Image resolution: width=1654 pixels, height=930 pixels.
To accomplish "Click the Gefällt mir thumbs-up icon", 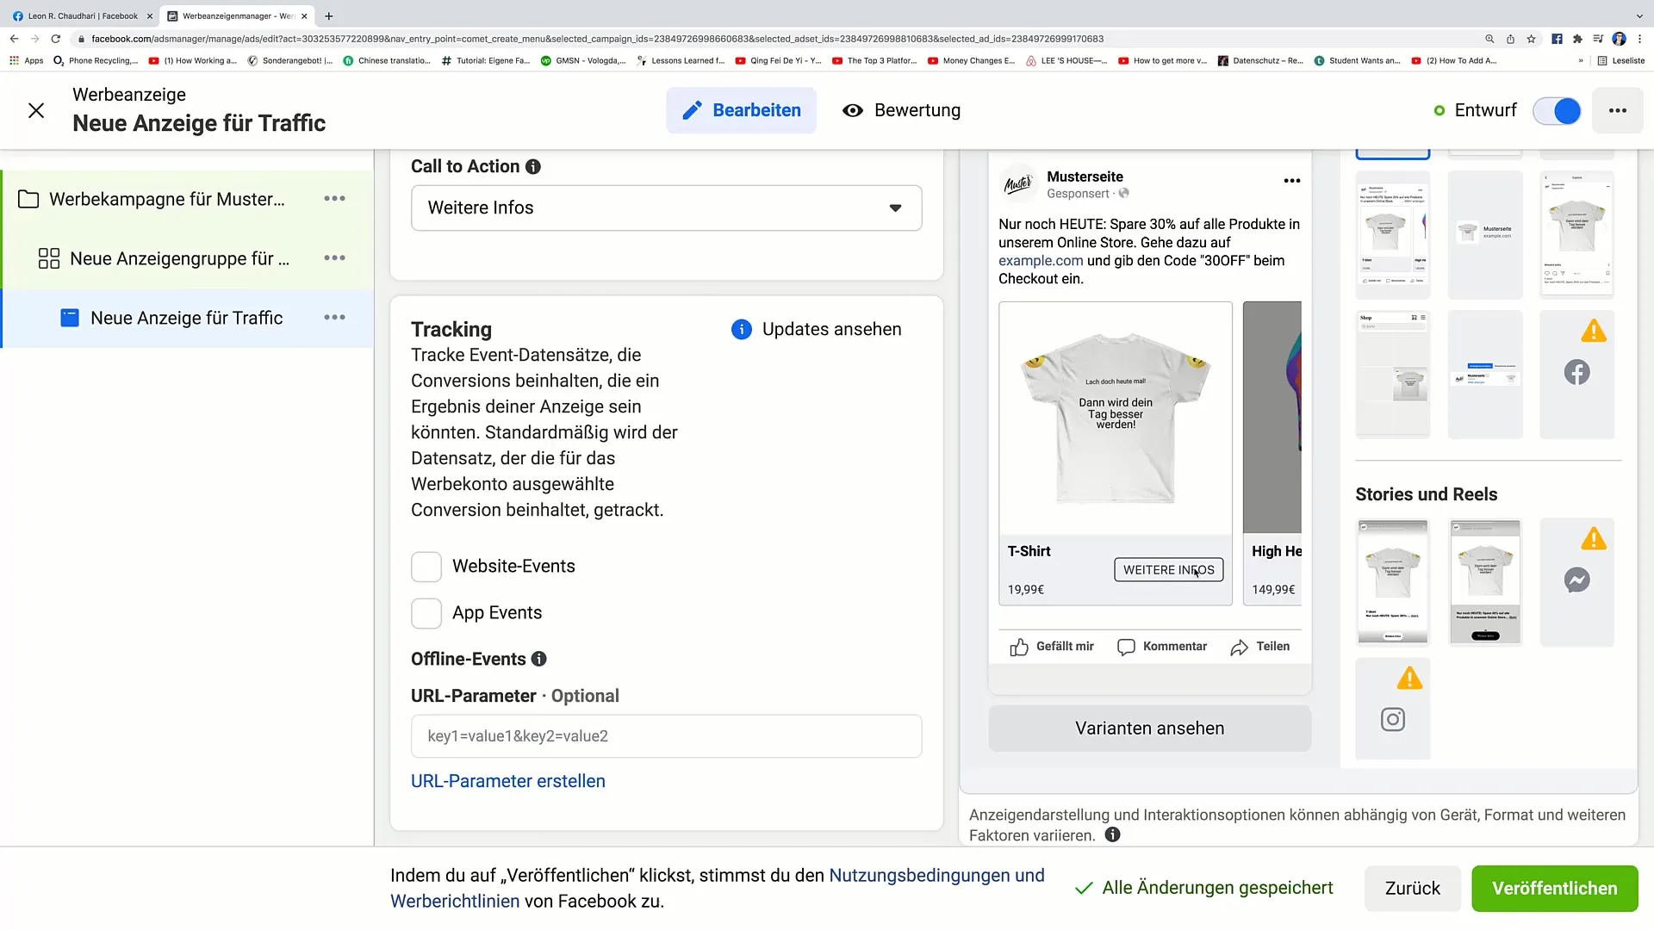I will (1019, 647).
